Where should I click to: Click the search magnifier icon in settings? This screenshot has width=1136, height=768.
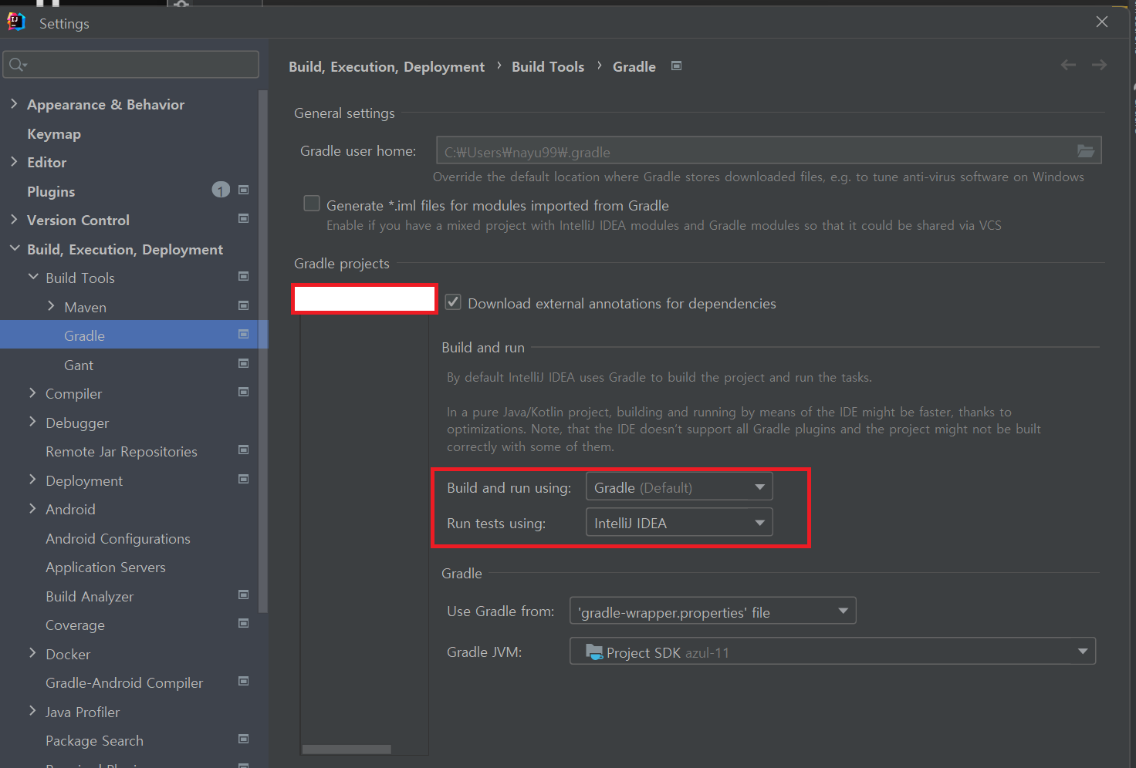(17, 65)
